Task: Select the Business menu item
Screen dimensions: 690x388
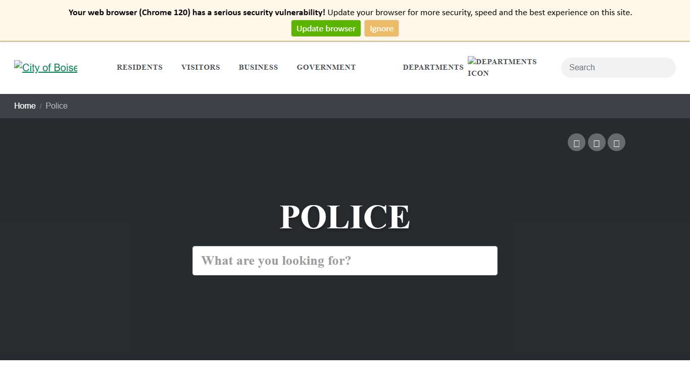Action: pyautogui.click(x=258, y=67)
